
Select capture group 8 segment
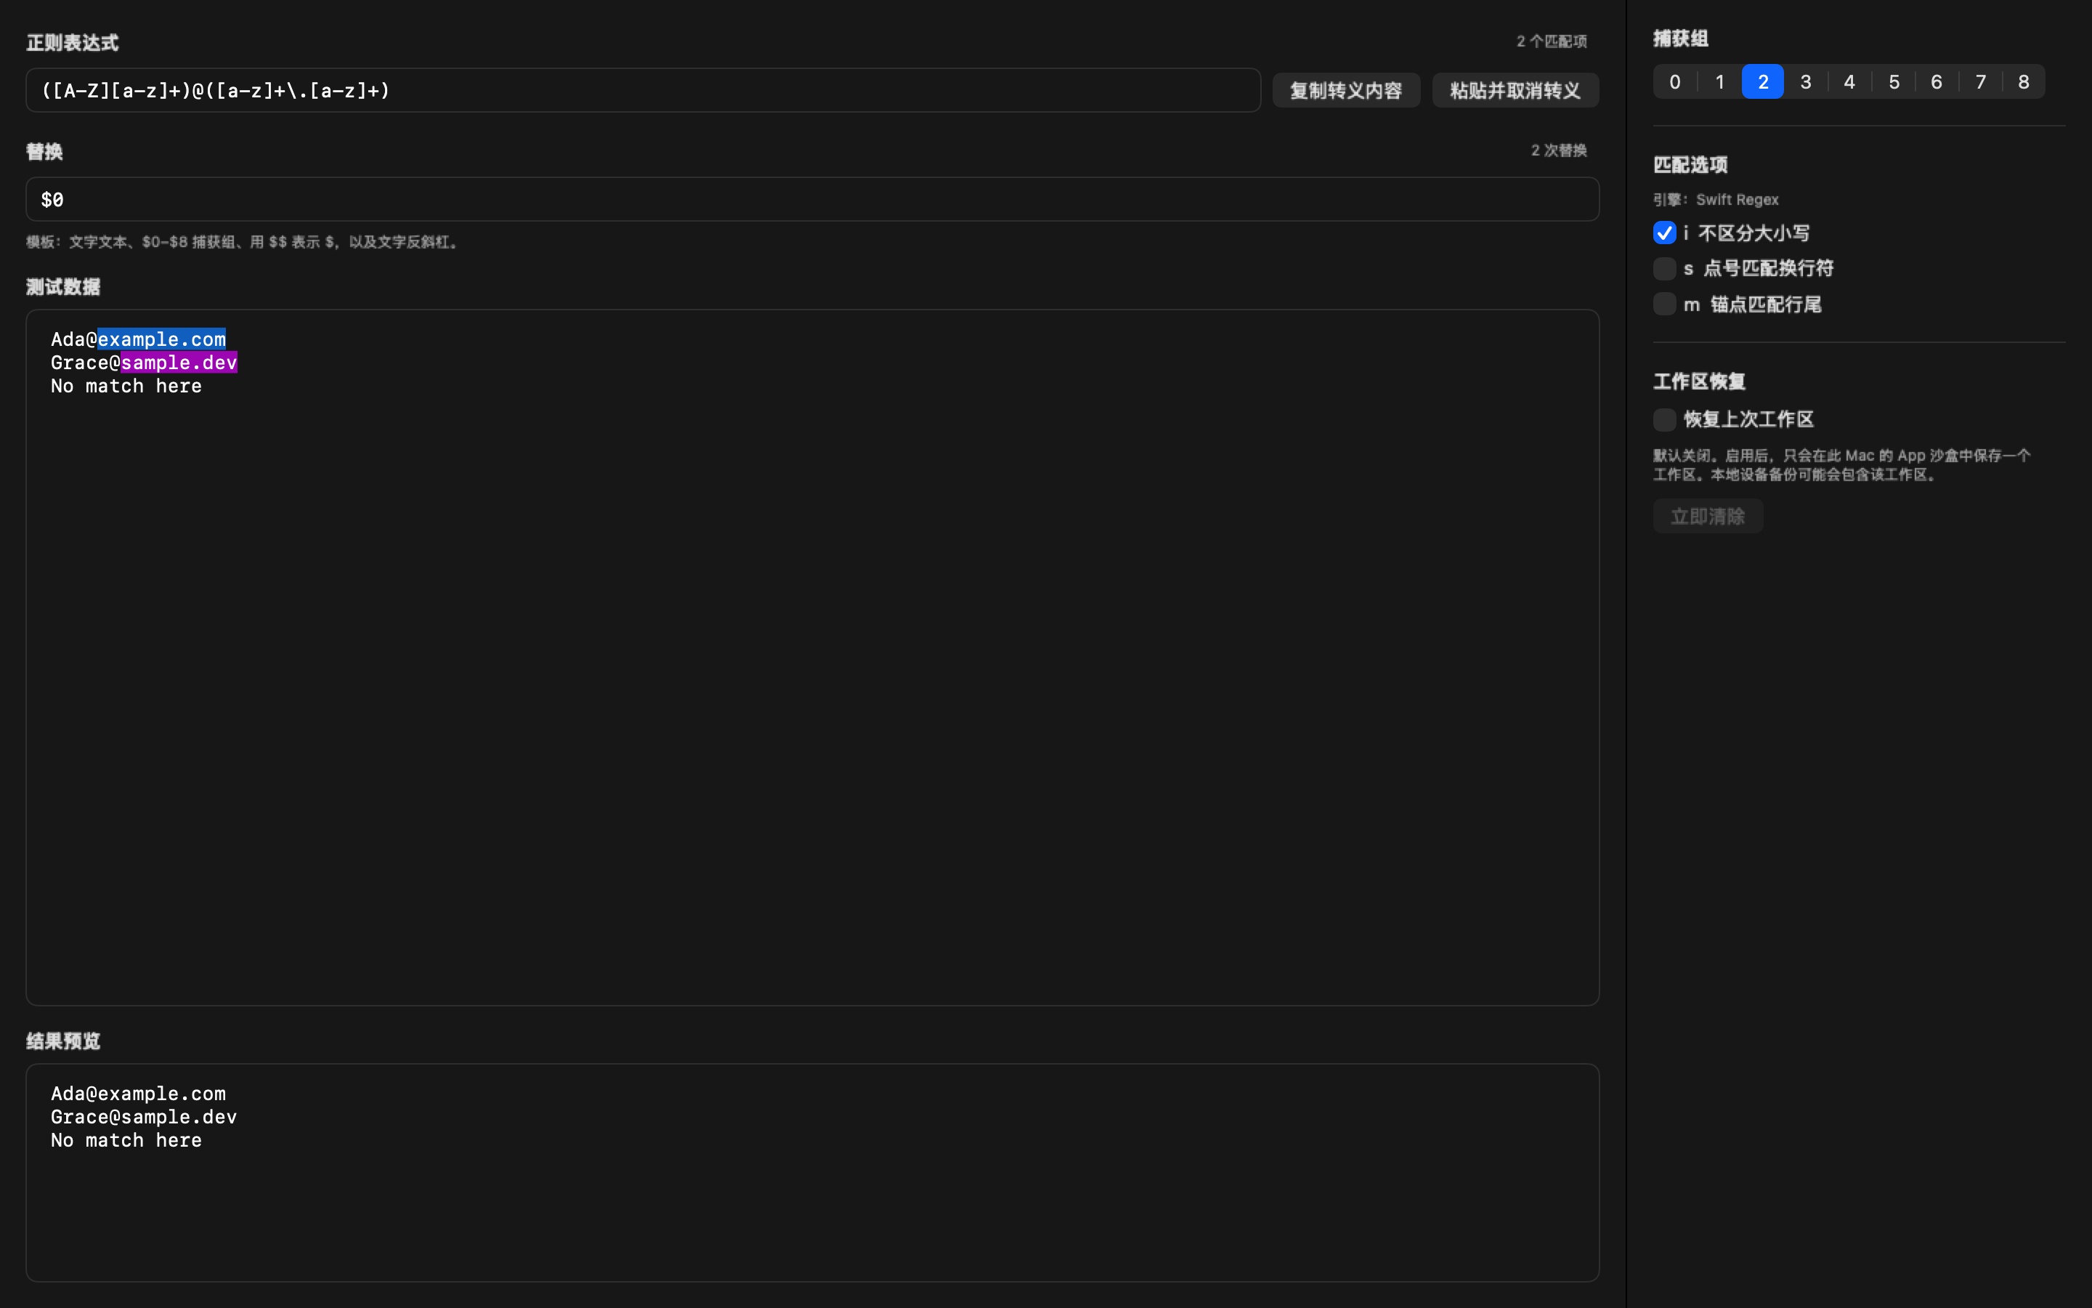[x=2024, y=82]
